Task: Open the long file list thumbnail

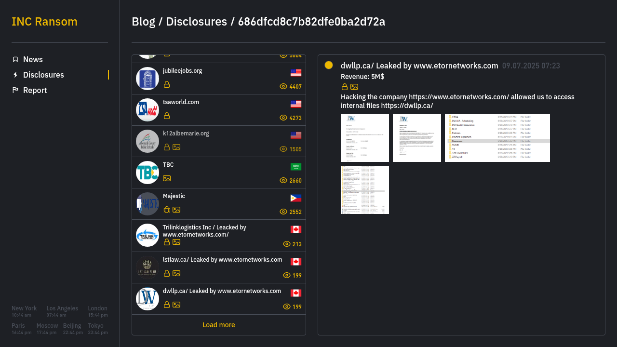Action: 365,190
